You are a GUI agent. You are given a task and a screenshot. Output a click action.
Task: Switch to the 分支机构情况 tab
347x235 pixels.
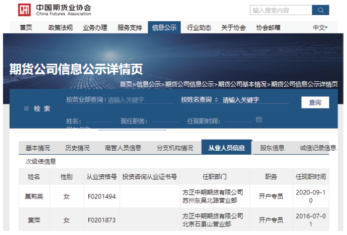pos(175,148)
